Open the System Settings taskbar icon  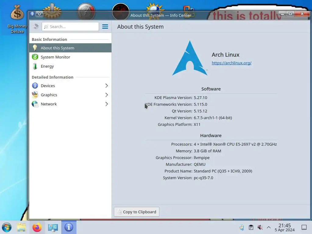(53, 227)
